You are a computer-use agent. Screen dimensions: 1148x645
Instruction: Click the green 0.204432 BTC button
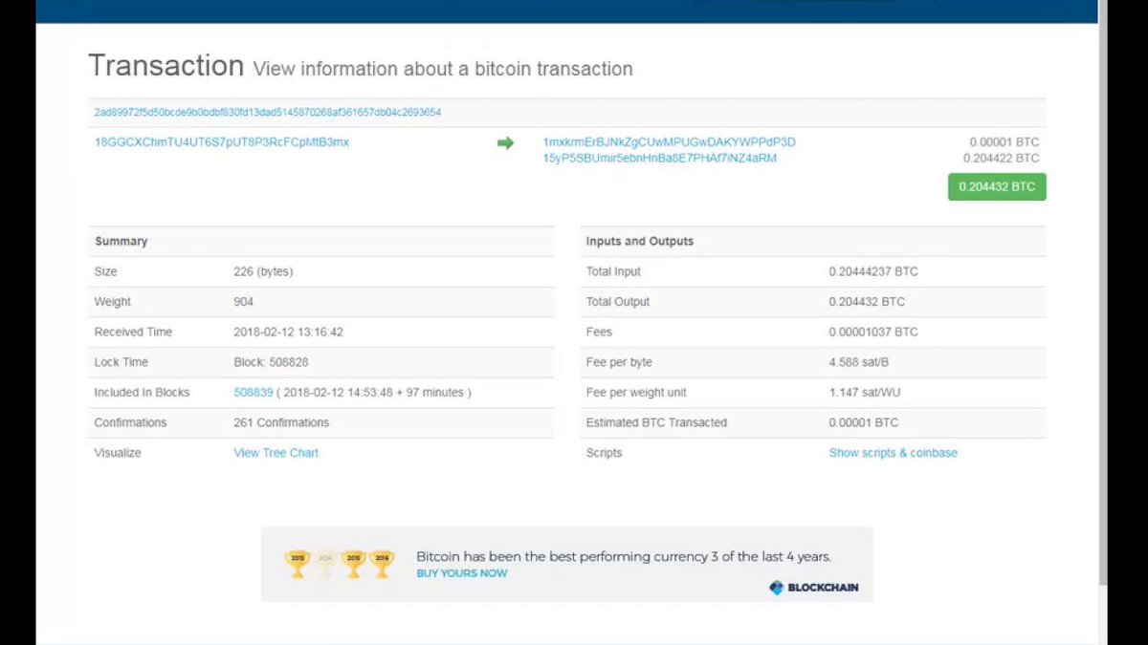pyautogui.click(x=997, y=186)
